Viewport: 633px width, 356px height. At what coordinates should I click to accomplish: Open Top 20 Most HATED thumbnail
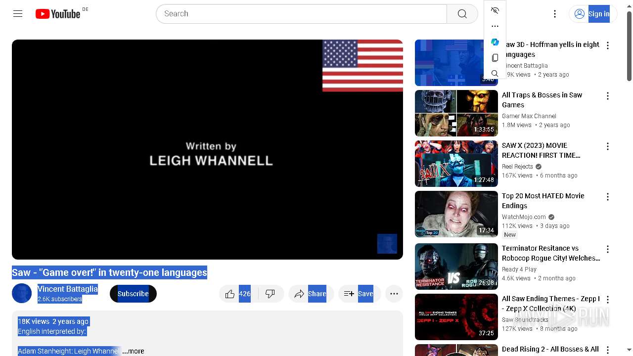(x=456, y=214)
